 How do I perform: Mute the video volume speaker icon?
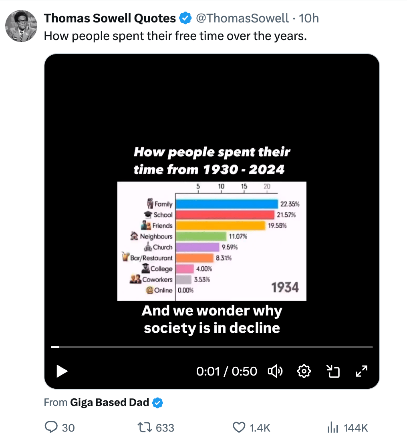[275, 372]
